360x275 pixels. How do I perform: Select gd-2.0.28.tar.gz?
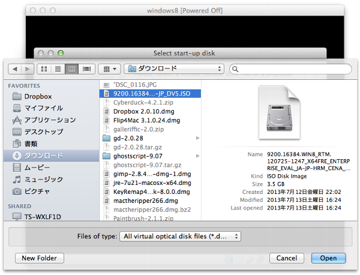(x=150, y=147)
